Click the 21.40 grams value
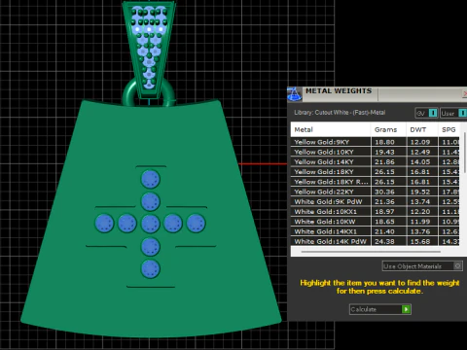Viewport: 467px width, 350px height. [384, 231]
